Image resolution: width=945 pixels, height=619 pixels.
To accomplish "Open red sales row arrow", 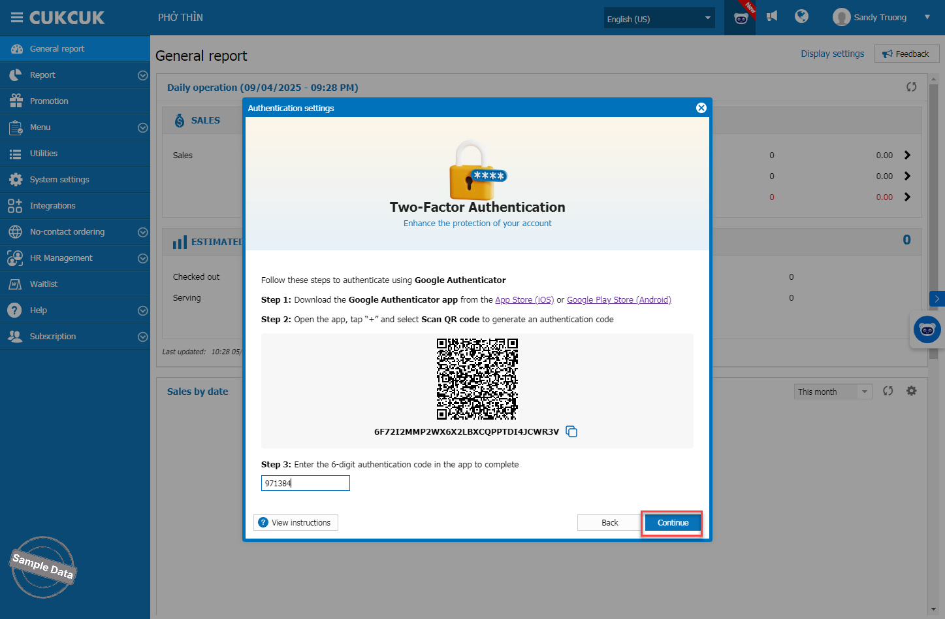I will tap(907, 197).
